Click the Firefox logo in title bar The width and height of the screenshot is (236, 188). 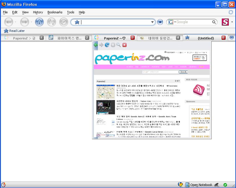click(x=3, y=4)
